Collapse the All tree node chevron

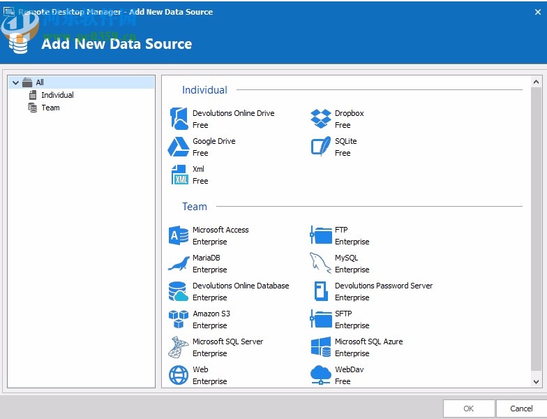click(15, 82)
